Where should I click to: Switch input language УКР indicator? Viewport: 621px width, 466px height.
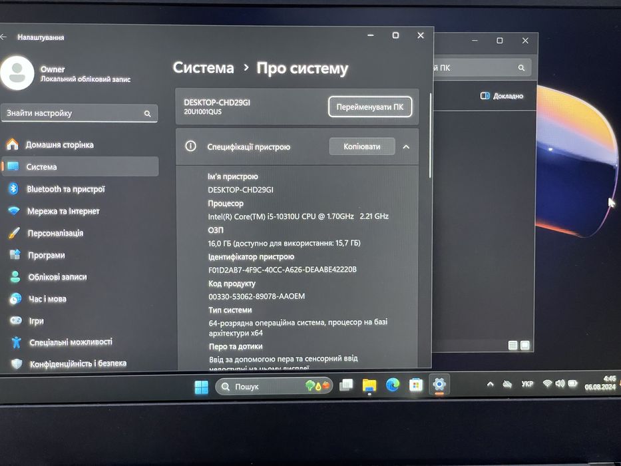pos(527,383)
